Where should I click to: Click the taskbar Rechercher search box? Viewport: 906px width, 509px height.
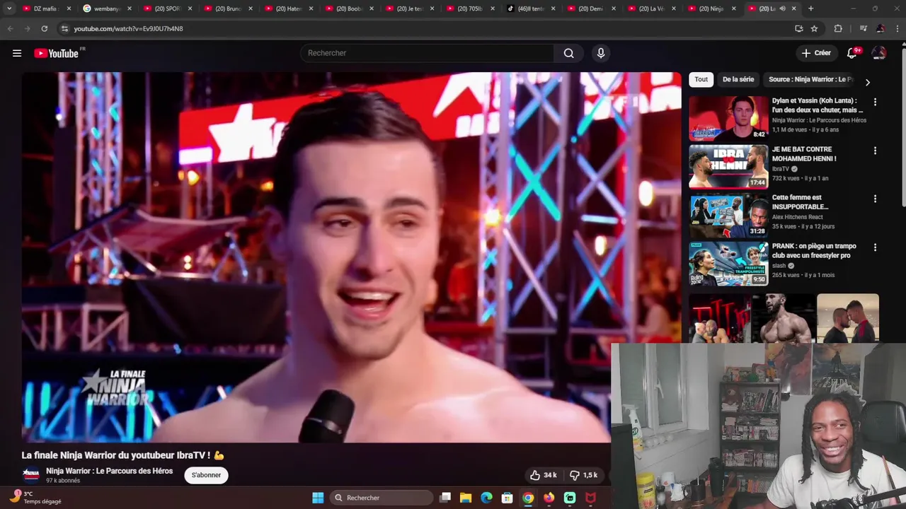pos(382,498)
